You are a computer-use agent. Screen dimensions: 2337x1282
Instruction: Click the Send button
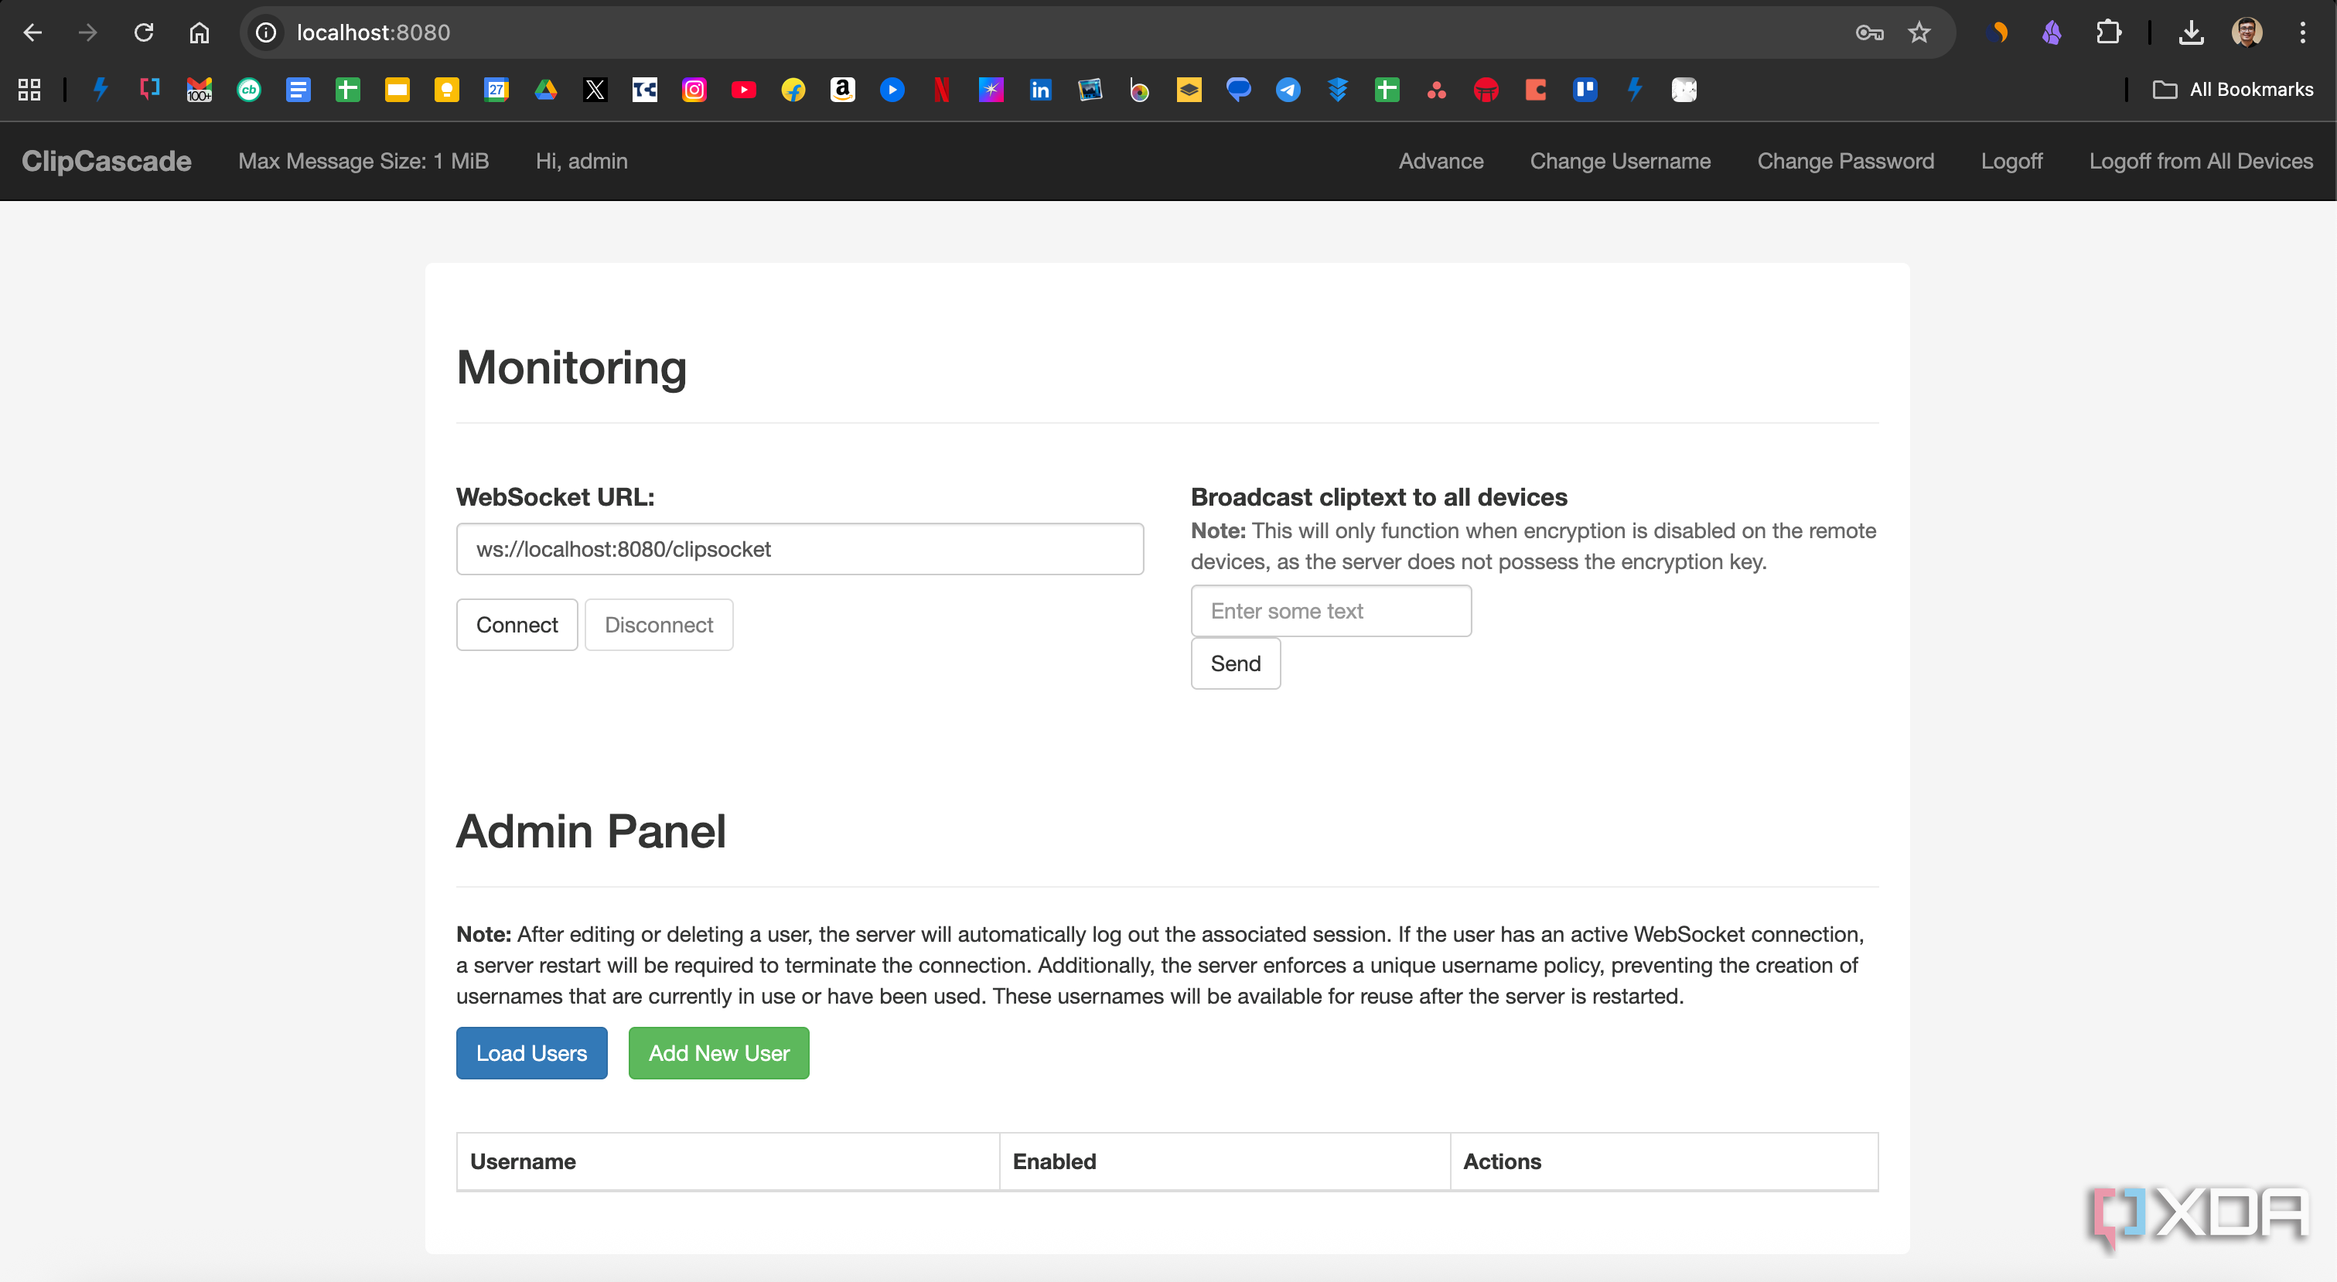[1236, 663]
